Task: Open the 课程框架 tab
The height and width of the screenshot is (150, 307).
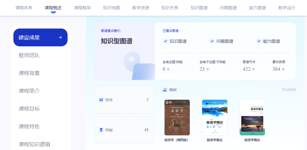Action: click(82, 8)
